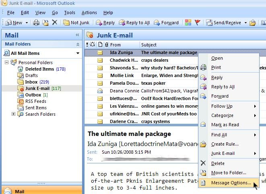Choose Print in the context menu
266x194 pixels.
tap(229, 67)
